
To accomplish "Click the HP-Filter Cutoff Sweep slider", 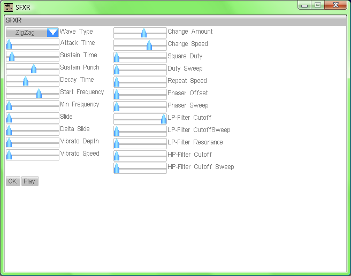I will click(140, 168).
